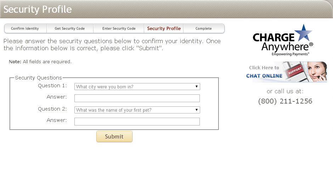Click the blue star in Charge Anywhere logo

(x=304, y=34)
